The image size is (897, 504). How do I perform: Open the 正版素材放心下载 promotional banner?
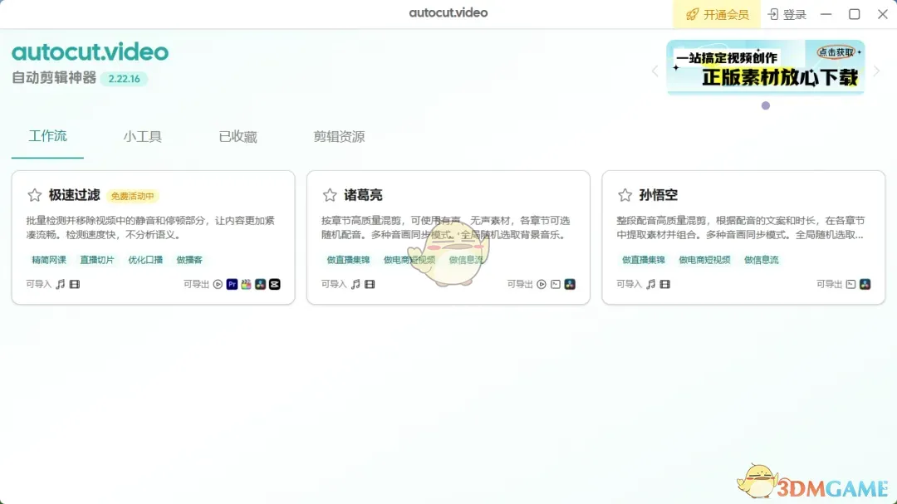[765, 68]
